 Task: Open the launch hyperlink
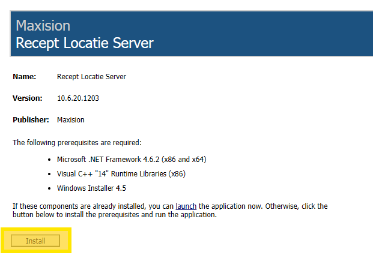186,206
